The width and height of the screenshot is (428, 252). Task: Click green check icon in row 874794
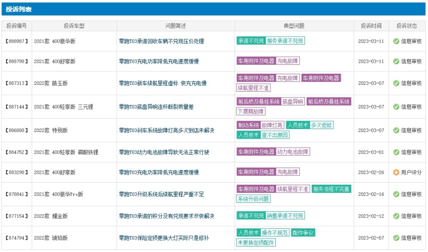click(396, 238)
